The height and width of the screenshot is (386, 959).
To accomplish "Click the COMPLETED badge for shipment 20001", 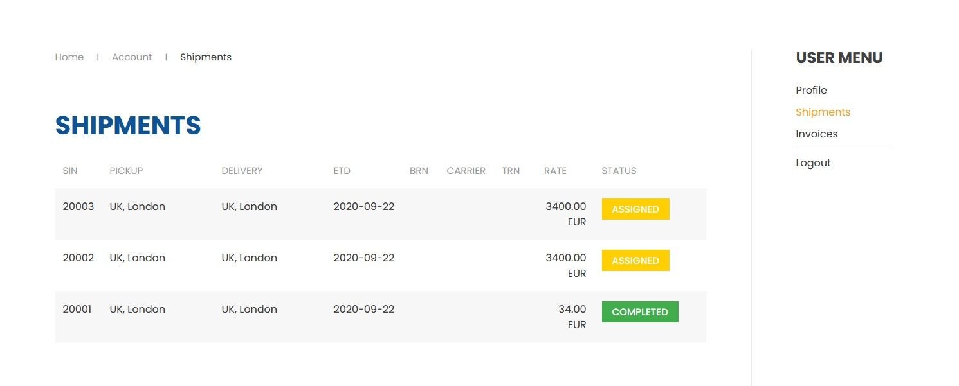I will point(640,312).
